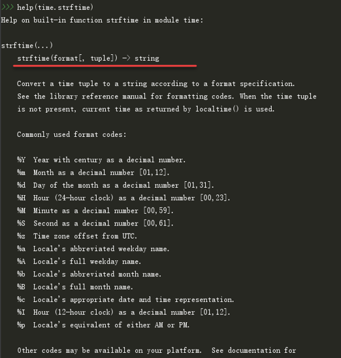Click the %B full month code
This screenshot has width=341, height=358.
point(22,286)
